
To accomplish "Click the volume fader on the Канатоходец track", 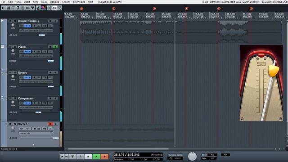I will (x=42, y=35).
